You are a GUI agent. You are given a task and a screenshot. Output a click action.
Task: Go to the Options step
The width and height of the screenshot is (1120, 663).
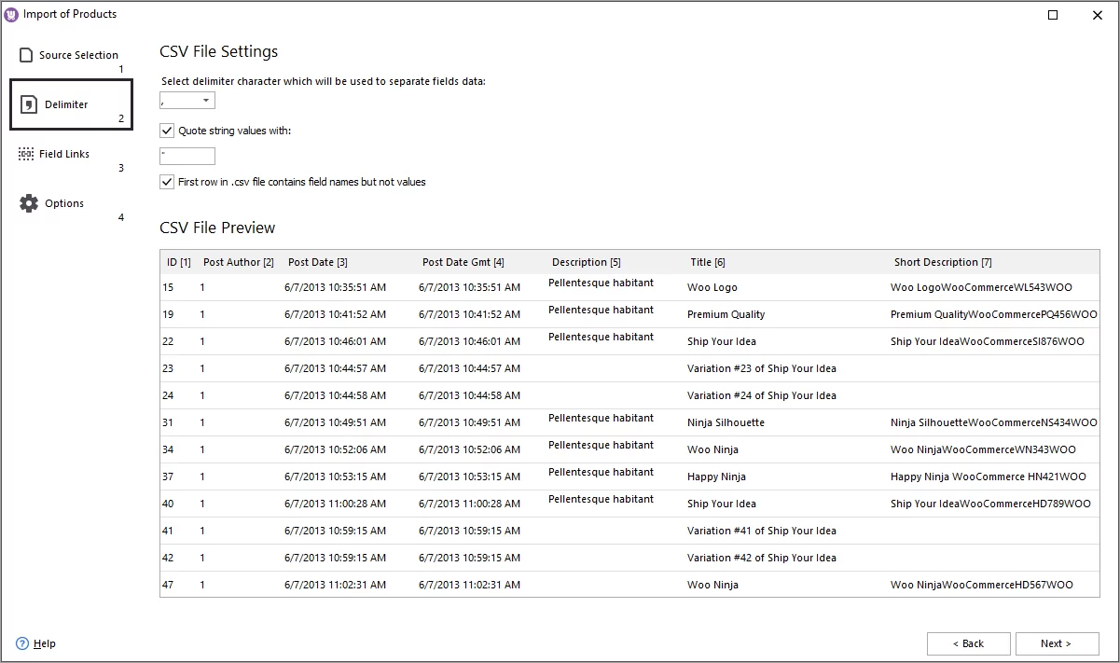click(x=64, y=202)
